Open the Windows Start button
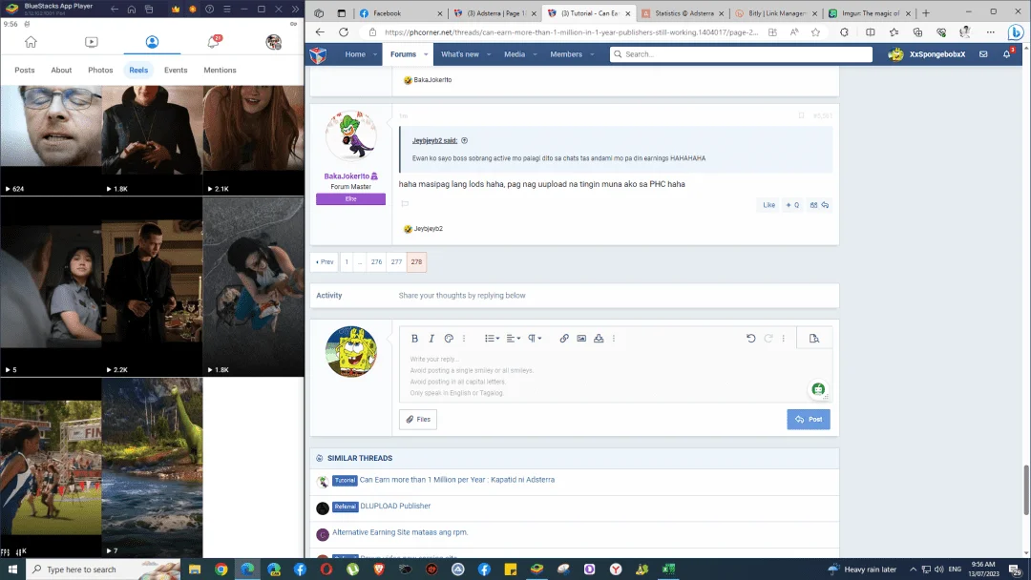 (12, 569)
